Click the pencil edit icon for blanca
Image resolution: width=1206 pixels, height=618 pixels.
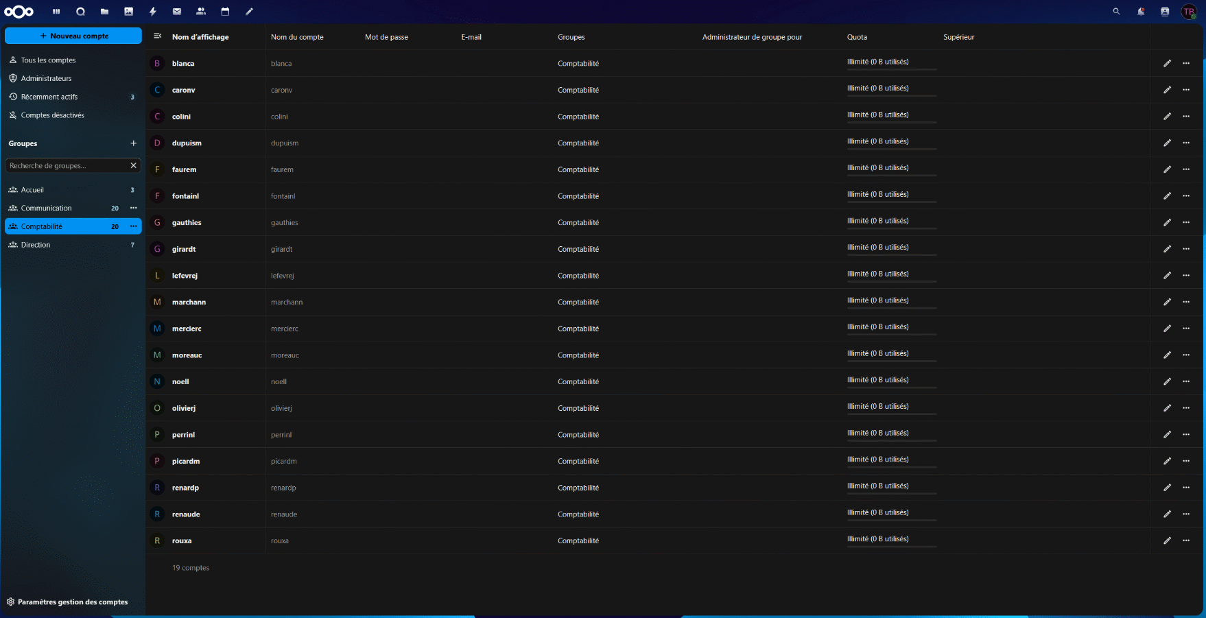(x=1167, y=63)
